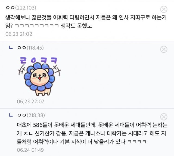The height and width of the screenshot is (156, 174).
Task: Click the 06.23 22:07 timestamp
Action: [x=30, y=101]
